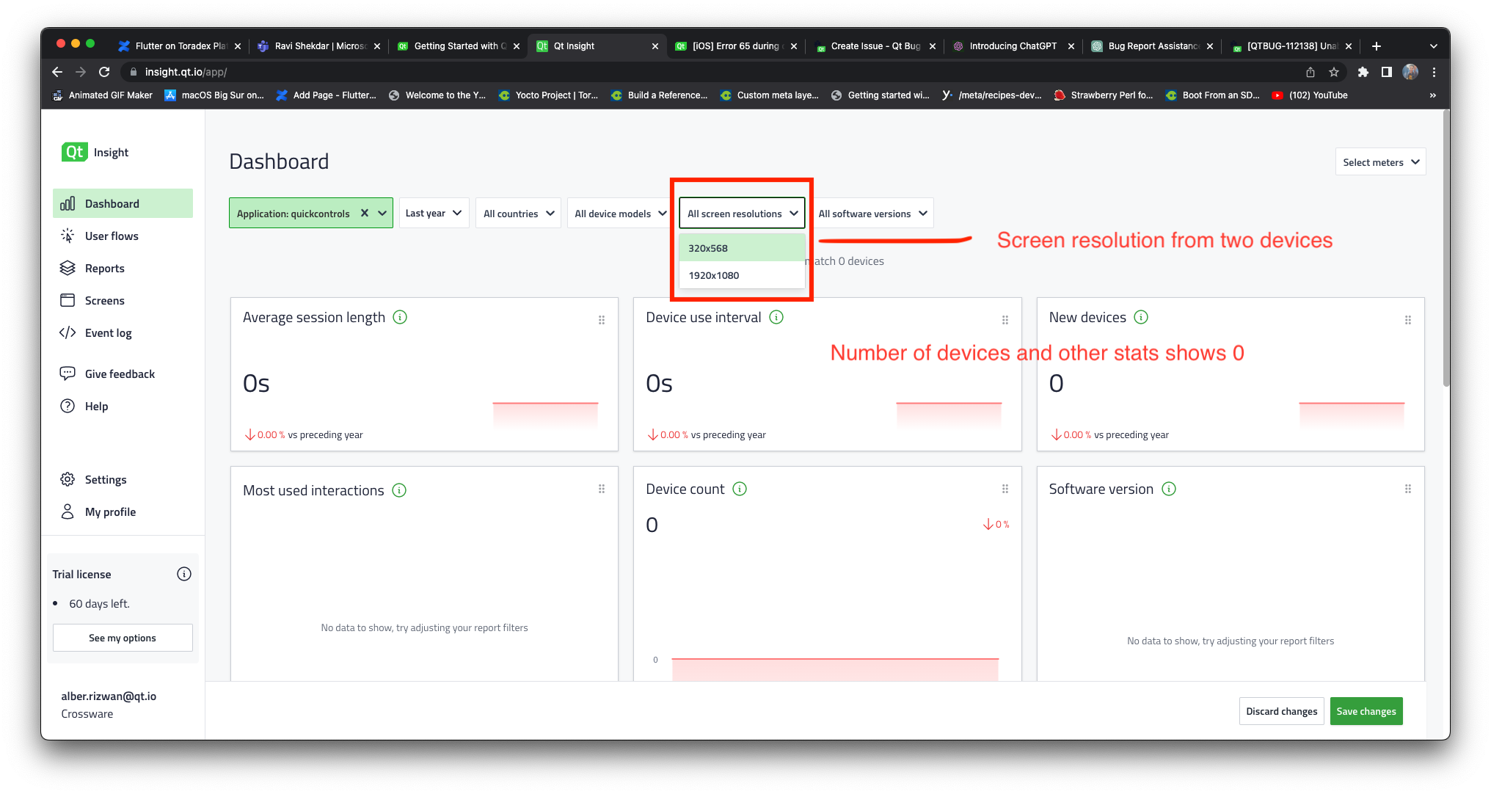Click Discard changes button
Image resolution: width=1491 pixels, height=794 pixels.
tap(1281, 711)
